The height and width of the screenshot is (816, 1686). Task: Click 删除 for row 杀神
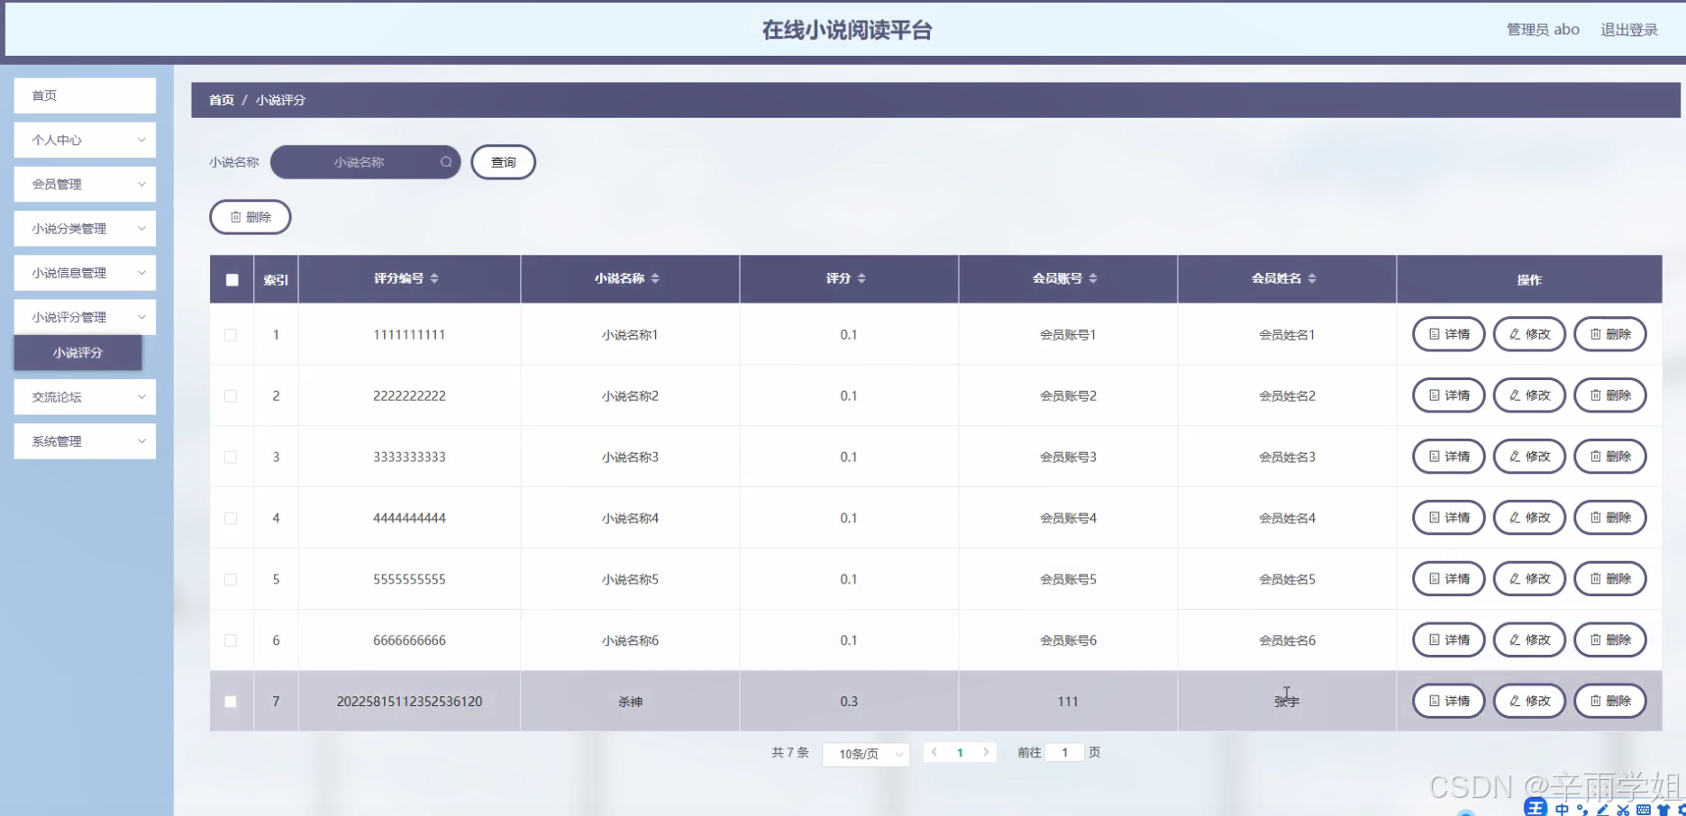coord(1610,701)
